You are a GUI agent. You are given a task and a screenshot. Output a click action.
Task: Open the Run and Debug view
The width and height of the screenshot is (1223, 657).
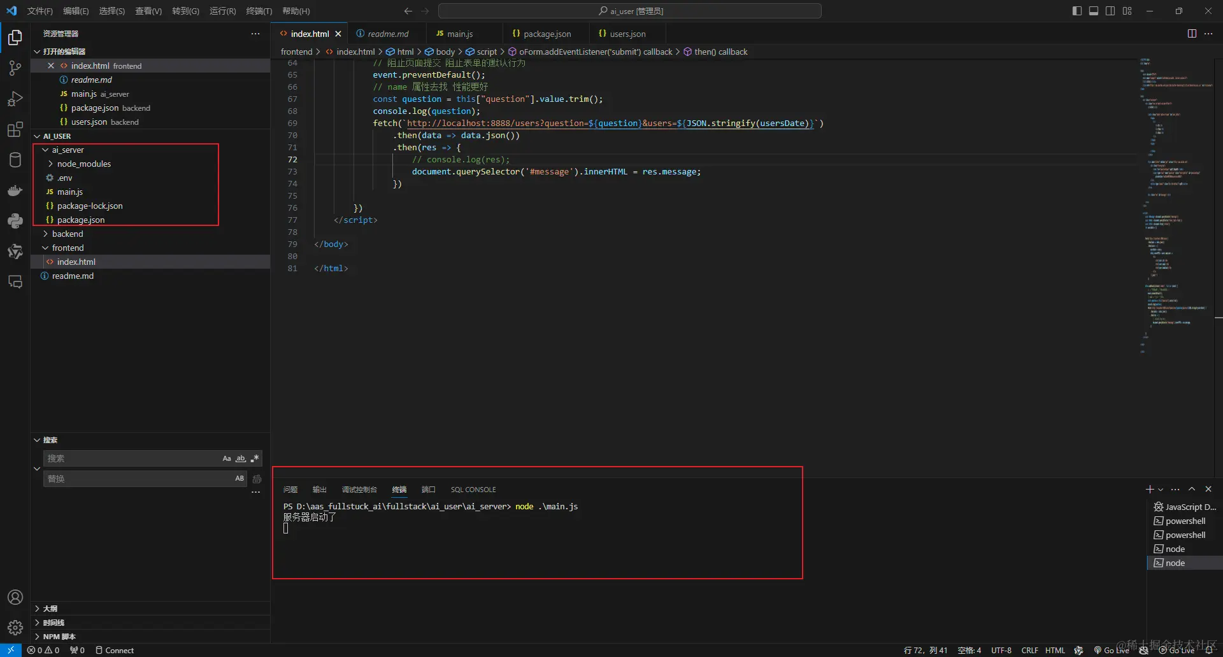point(15,99)
